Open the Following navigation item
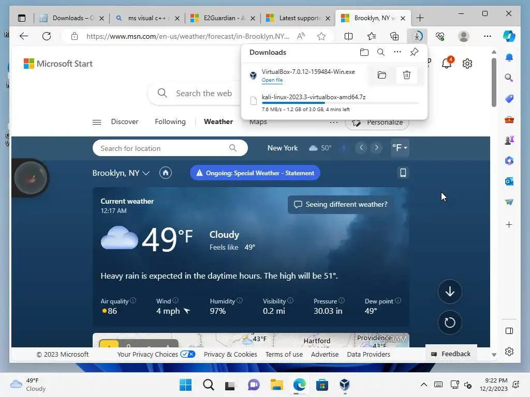Image resolution: width=530 pixels, height=397 pixels. tap(170, 121)
